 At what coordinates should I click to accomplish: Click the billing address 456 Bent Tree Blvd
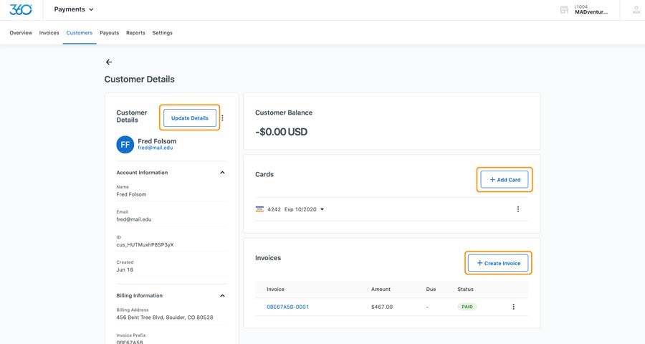165,317
